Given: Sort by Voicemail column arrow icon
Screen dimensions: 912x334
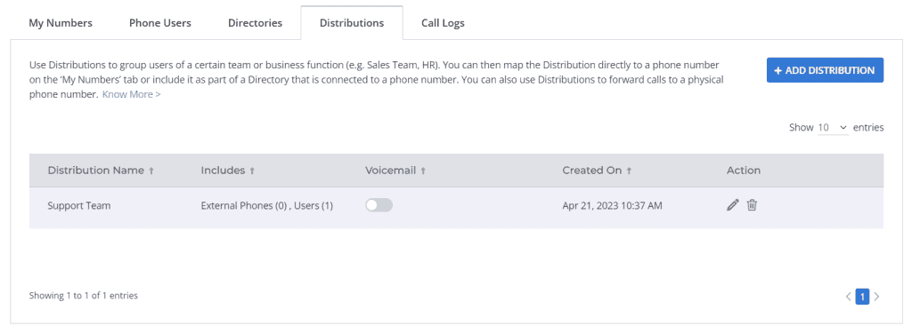Looking at the screenshot, I should click(423, 171).
